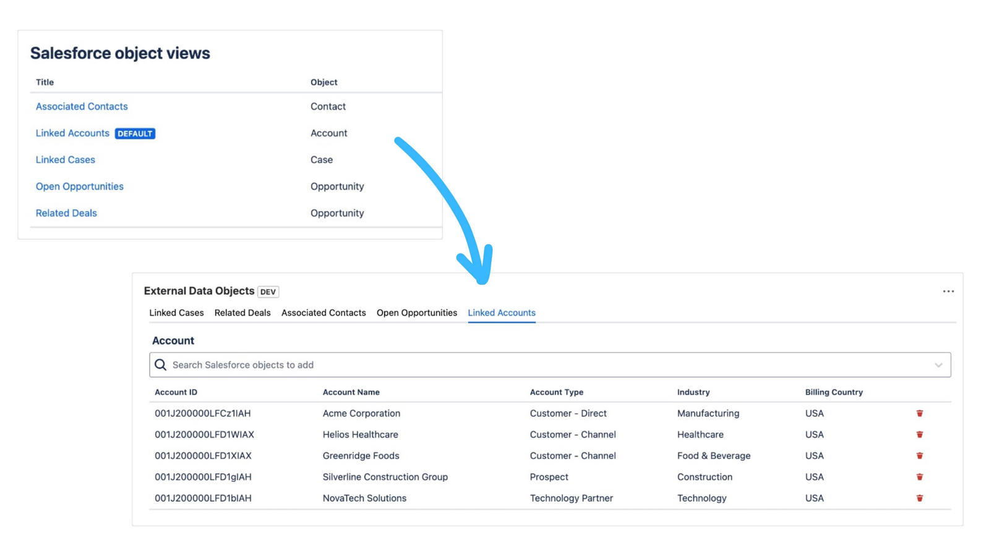Open the Linked Accounts view link
Viewport: 981px width, 556px height.
pos(72,133)
